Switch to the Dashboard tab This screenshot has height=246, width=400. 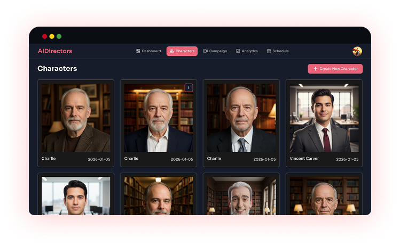pos(148,51)
